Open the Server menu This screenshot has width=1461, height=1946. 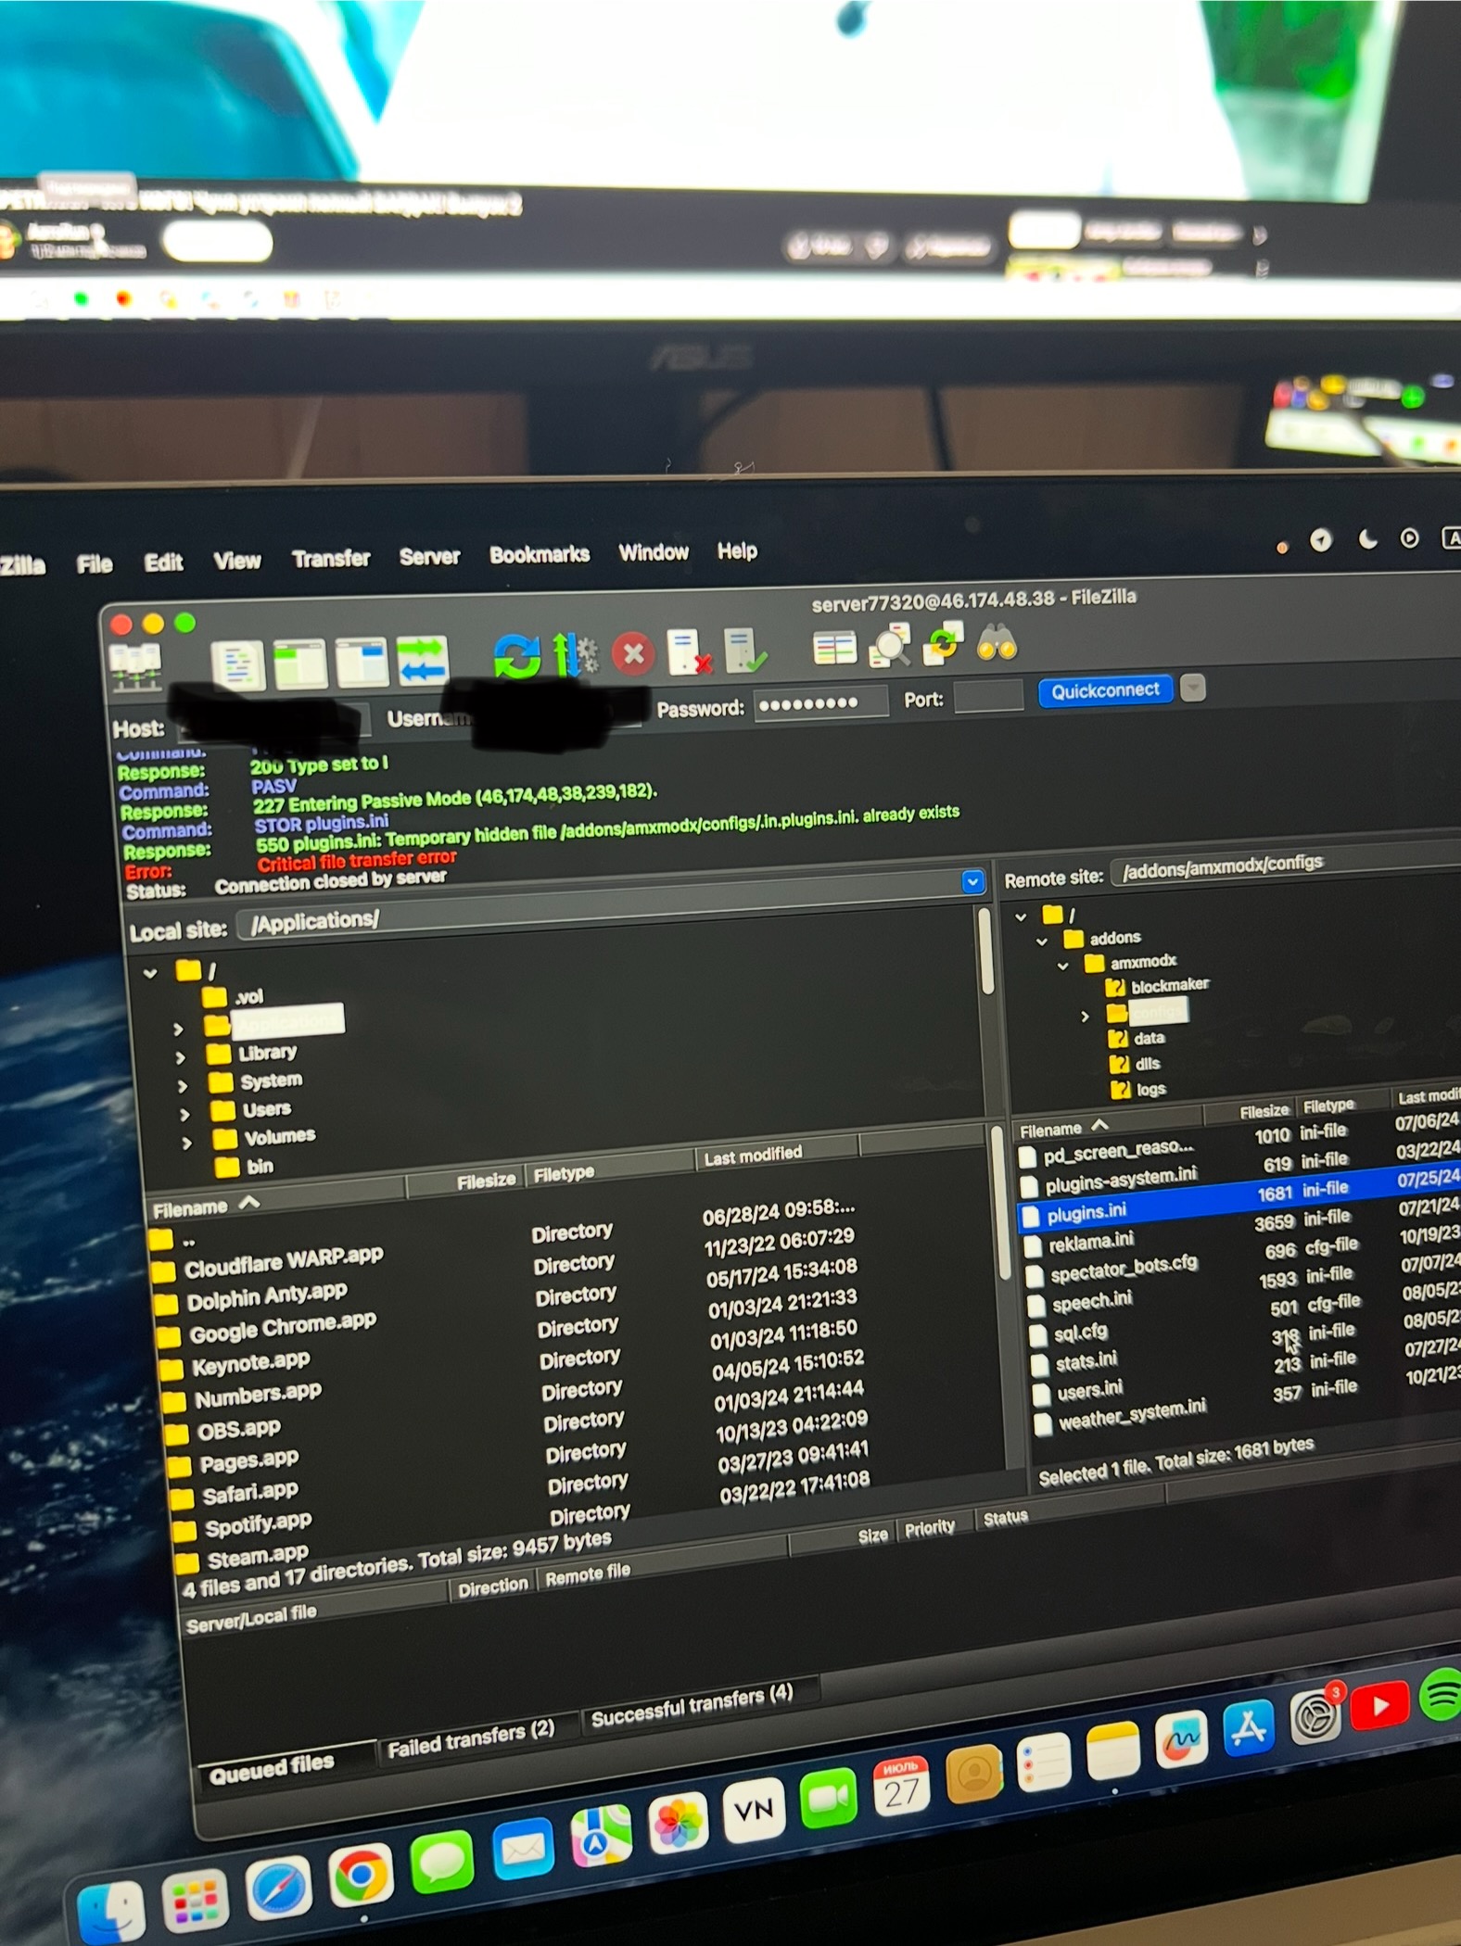tap(429, 556)
